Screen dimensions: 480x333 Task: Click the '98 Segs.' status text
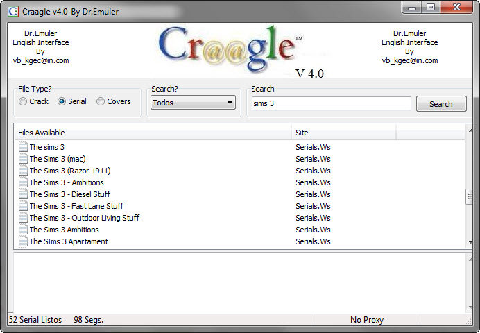[89, 320]
